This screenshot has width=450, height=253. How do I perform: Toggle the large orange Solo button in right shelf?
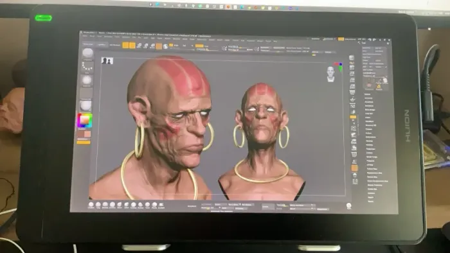tap(355, 168)
